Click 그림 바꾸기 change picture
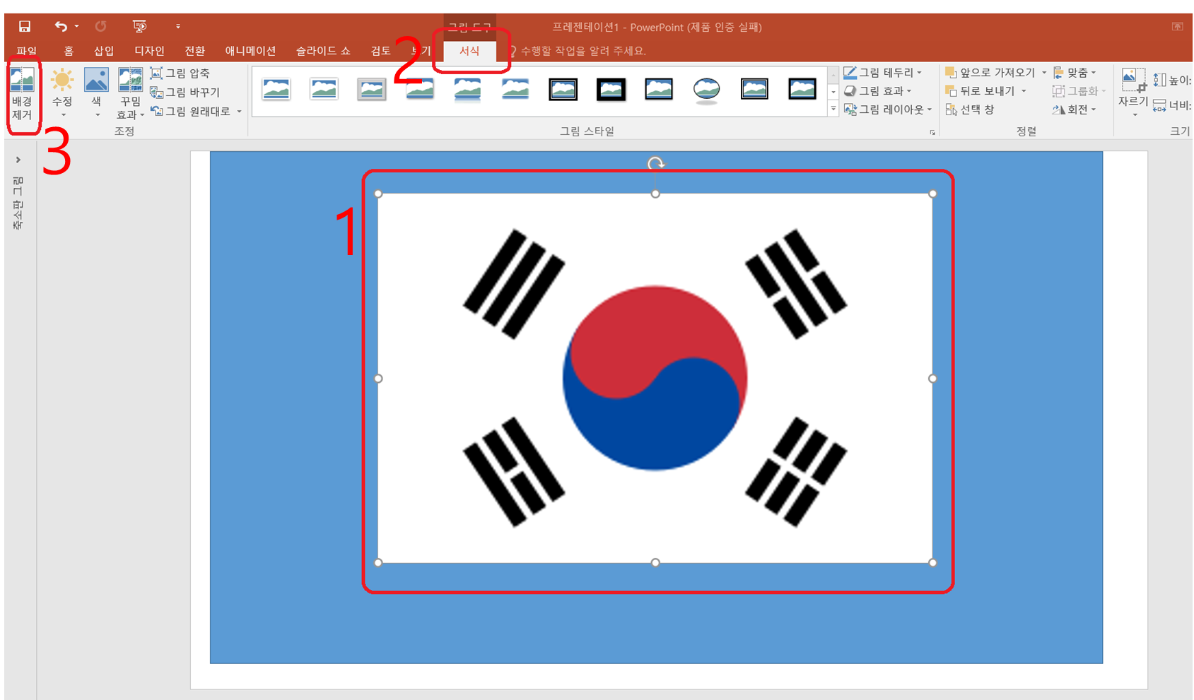The width and height of the screenshot is (1194, 700). tap(185, 93)
